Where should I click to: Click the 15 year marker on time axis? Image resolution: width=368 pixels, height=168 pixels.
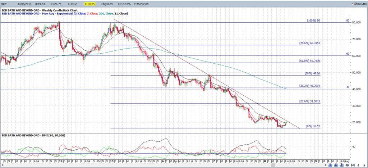112,162
